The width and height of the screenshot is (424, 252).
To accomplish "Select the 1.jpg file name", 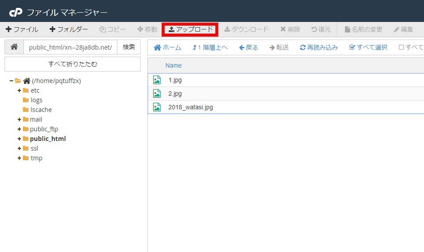I will pyautogui.click(x=175, y=80).
